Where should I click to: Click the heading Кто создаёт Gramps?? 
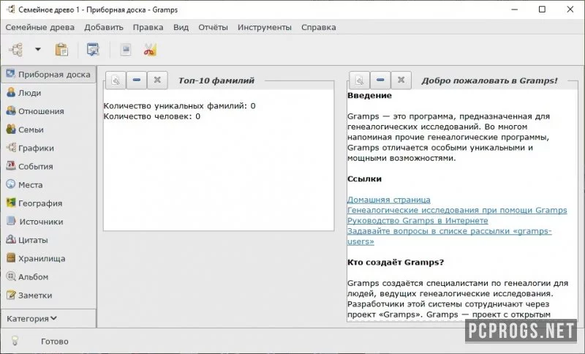(x=396, y=263)
